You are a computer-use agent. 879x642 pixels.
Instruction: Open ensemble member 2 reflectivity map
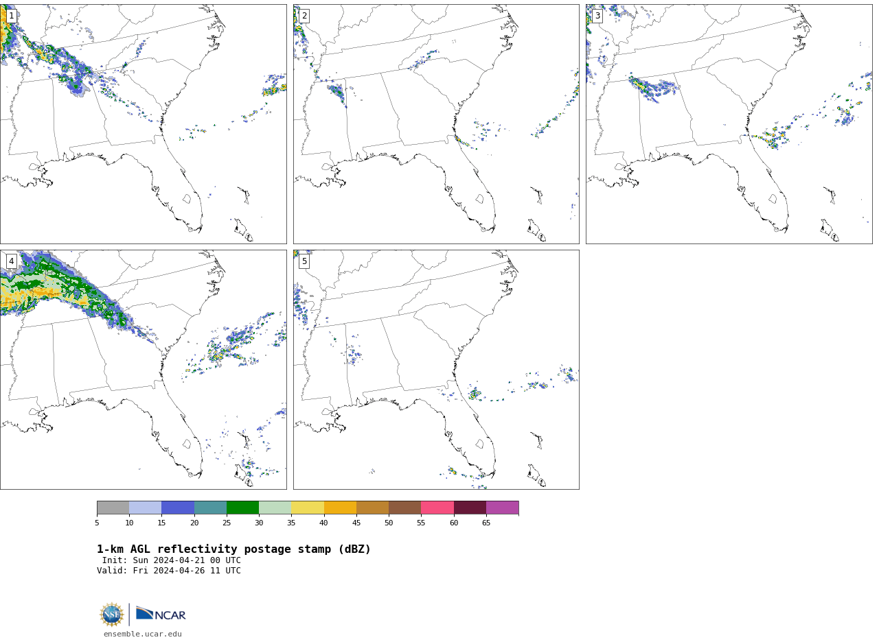click(x=436, y=124)
